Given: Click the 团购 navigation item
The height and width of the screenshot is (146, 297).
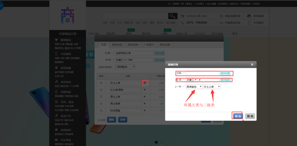Looking at the screenshot, I should [128, 34].
